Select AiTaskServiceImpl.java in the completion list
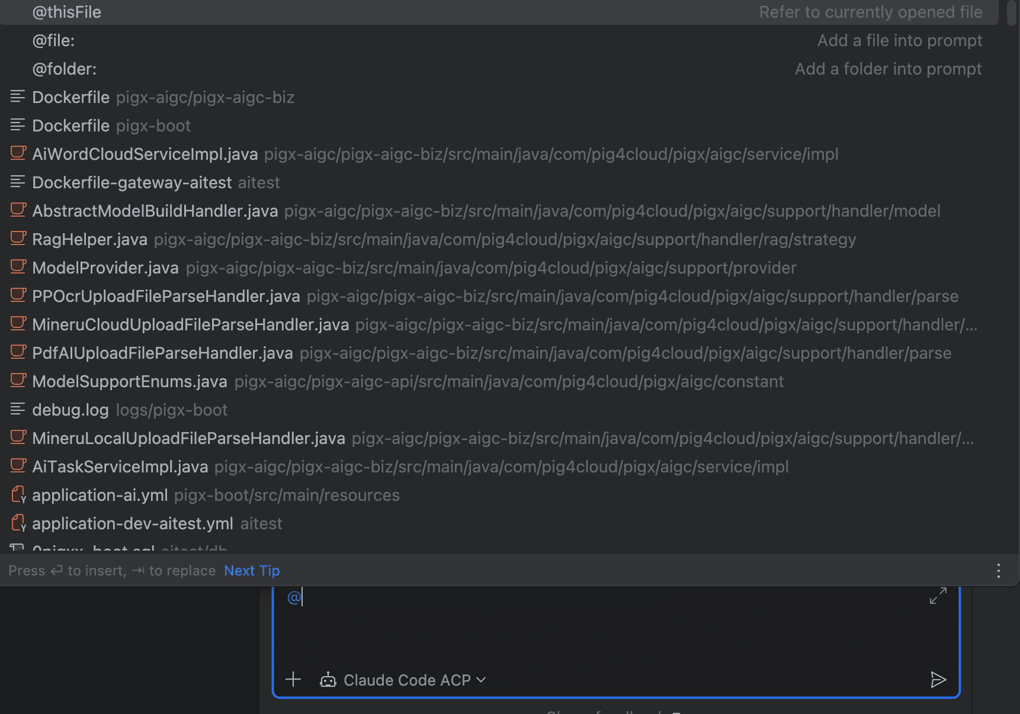1020x714 pixels. pos(120,467)
